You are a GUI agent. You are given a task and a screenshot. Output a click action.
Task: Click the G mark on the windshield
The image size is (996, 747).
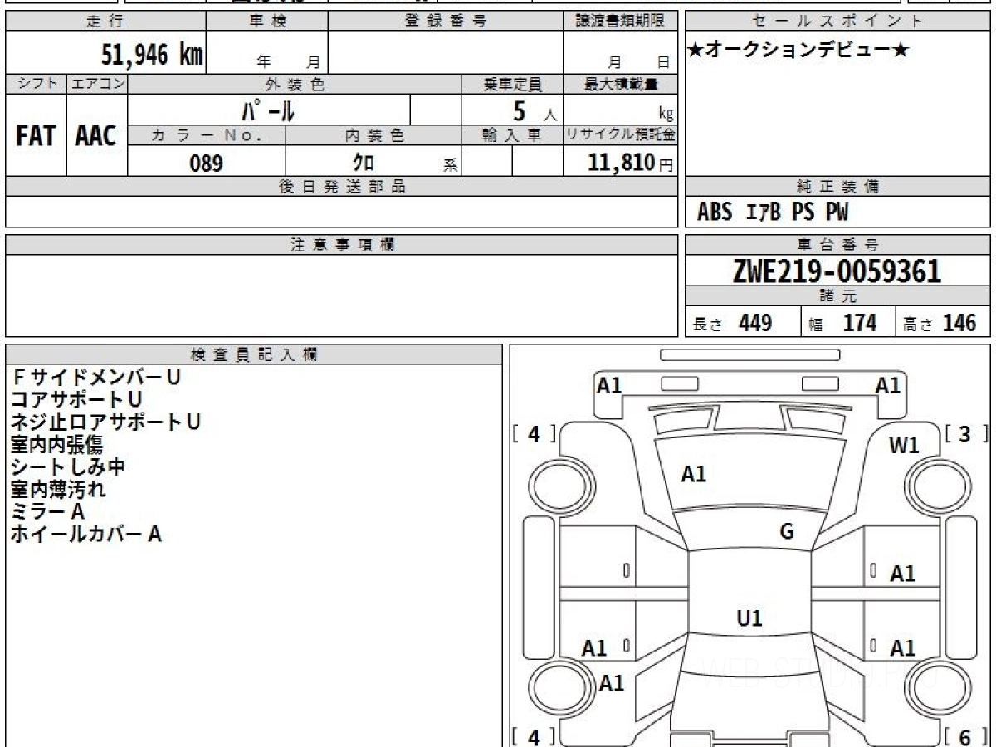(x=787, y=532)
